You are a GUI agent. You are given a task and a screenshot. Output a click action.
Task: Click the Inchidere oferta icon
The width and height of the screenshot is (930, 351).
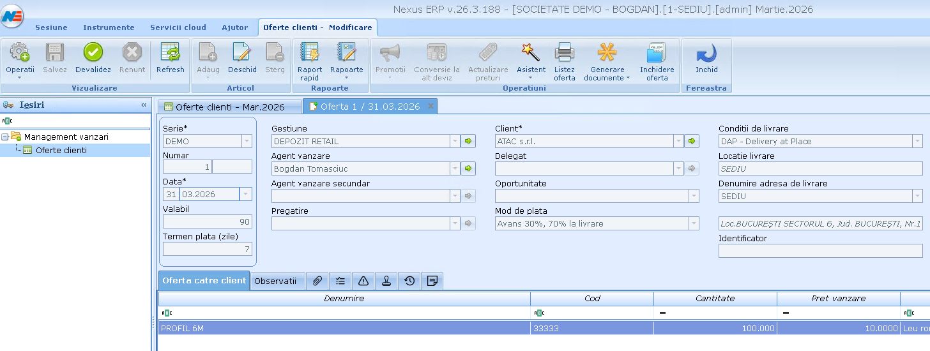(x=657, y=53)
